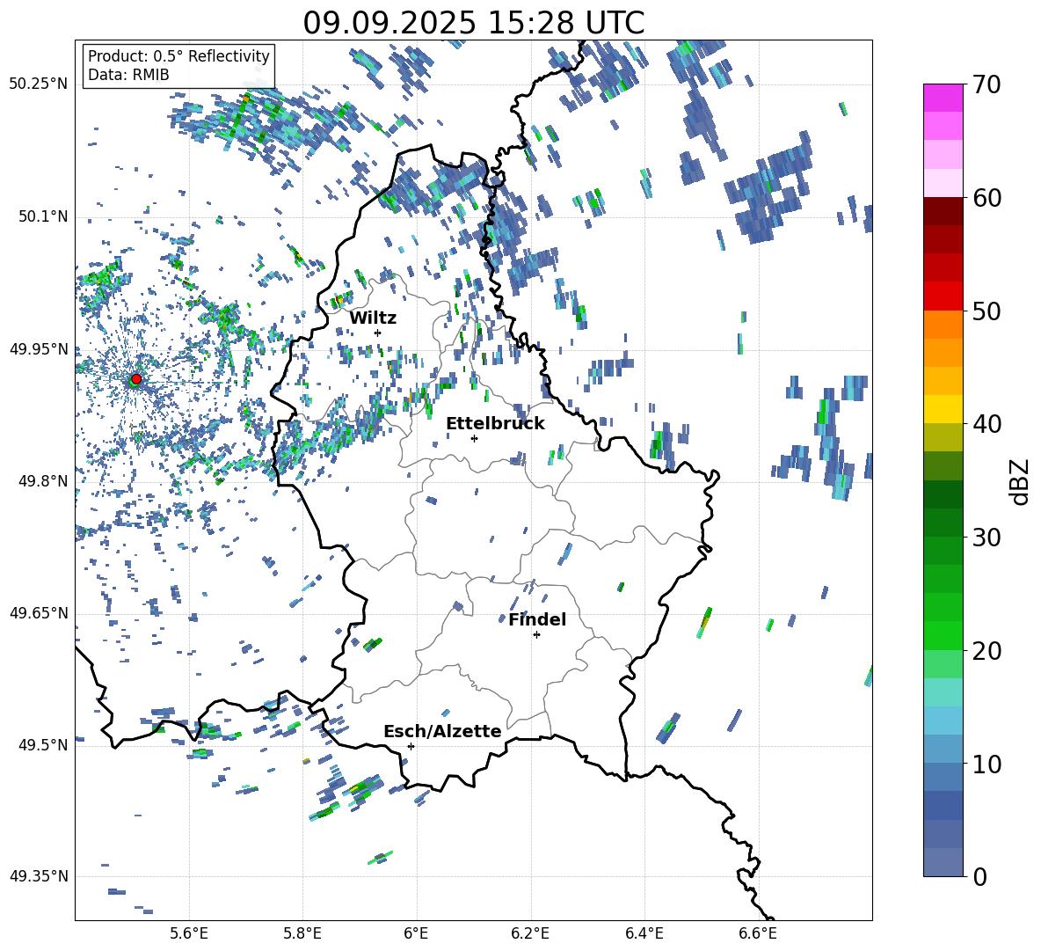Click the bright green colorbar segment above 20
Image resolution: width=1041 pixels, height=951 pixels.
(x=943, y=635)
